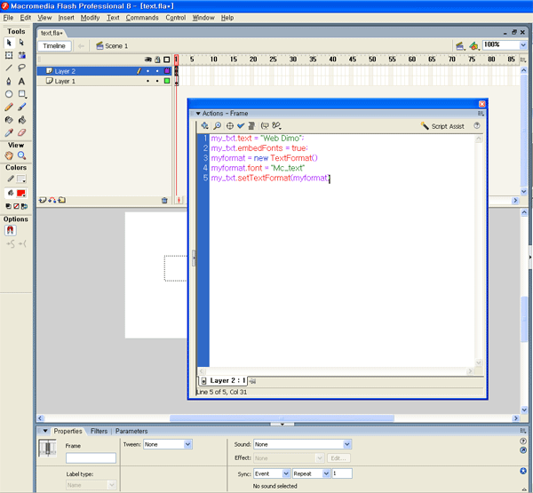Select the Paint Bucket tool
Image resolution: width=533 pixels, height=493 pixels.
21,120
